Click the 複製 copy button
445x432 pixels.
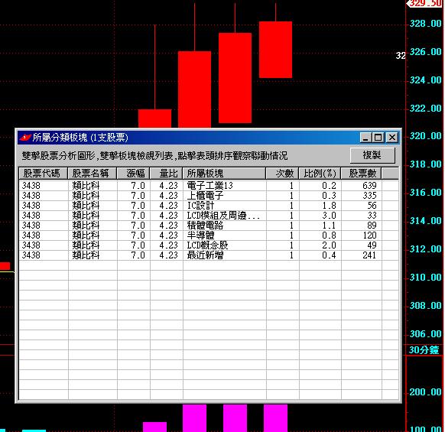coord(372,155)
